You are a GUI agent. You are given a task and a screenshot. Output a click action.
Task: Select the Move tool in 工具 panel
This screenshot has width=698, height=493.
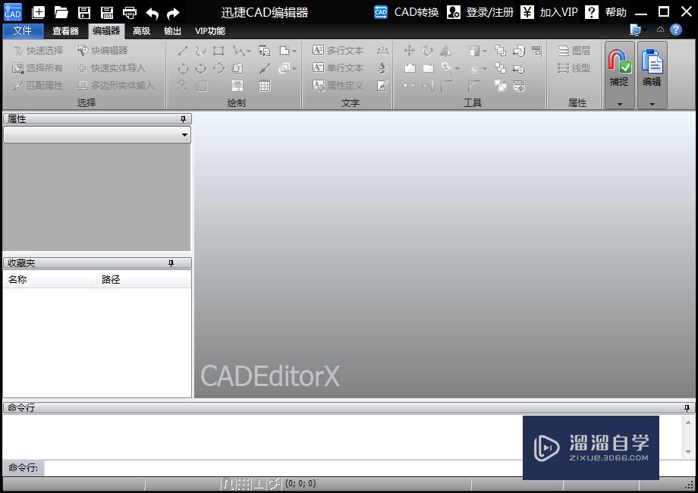(410, 50)
